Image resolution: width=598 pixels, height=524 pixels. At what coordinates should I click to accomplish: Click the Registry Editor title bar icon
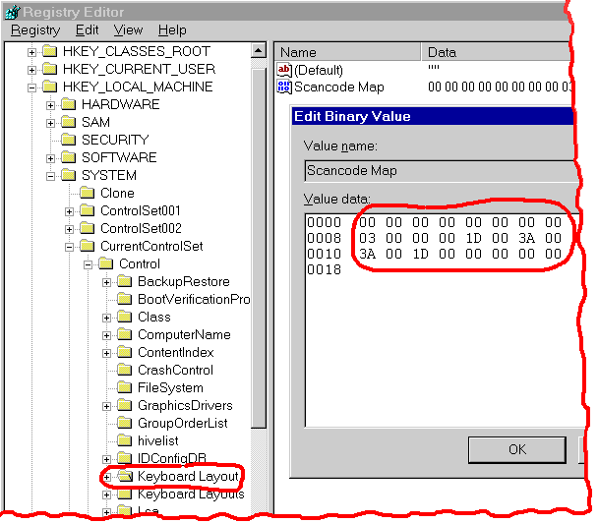[x=12, y=12]
